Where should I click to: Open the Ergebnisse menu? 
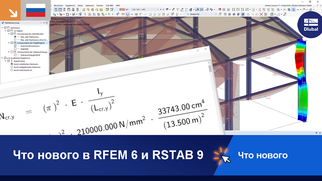pos(70,6)
